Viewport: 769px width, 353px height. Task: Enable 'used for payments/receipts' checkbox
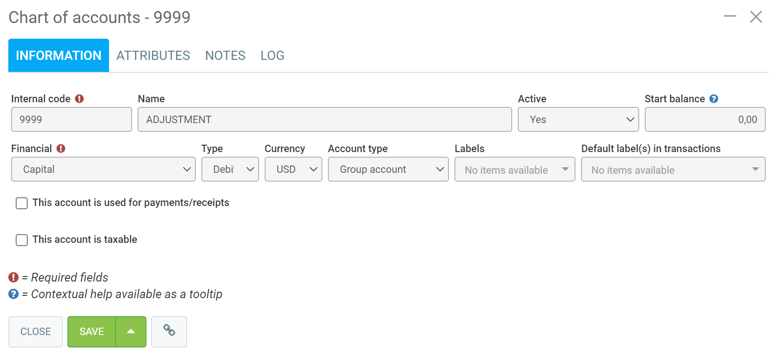tap(22, 203)
